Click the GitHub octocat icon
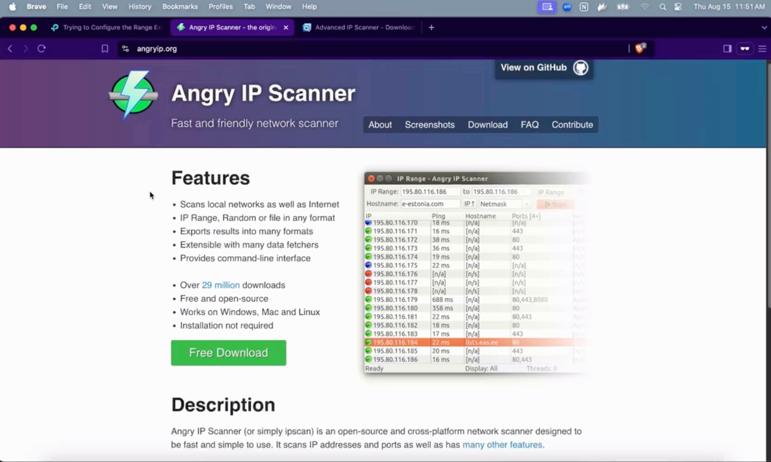The image size is (771, 462). pos(580,68)
